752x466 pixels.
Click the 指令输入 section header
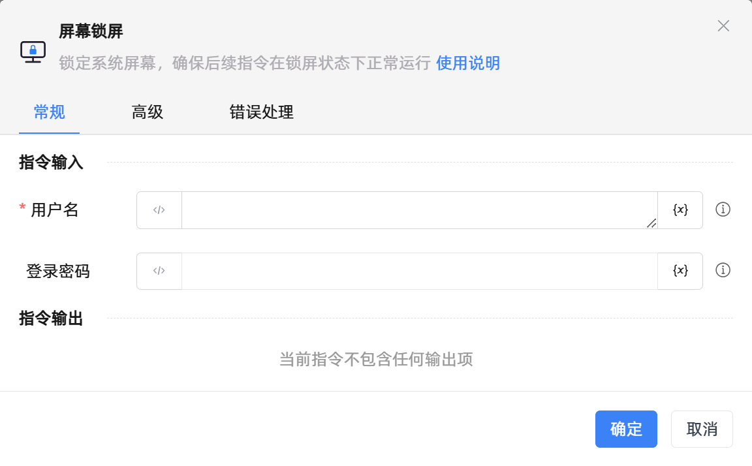52,163
